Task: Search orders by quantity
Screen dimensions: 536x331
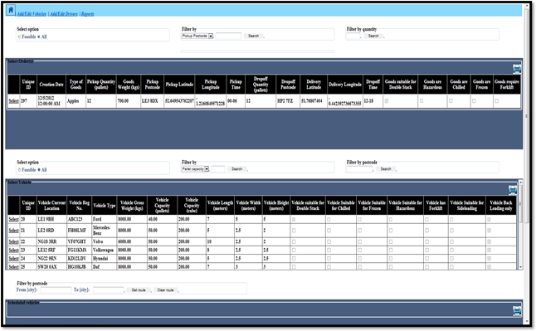Action: pos(373,36)
